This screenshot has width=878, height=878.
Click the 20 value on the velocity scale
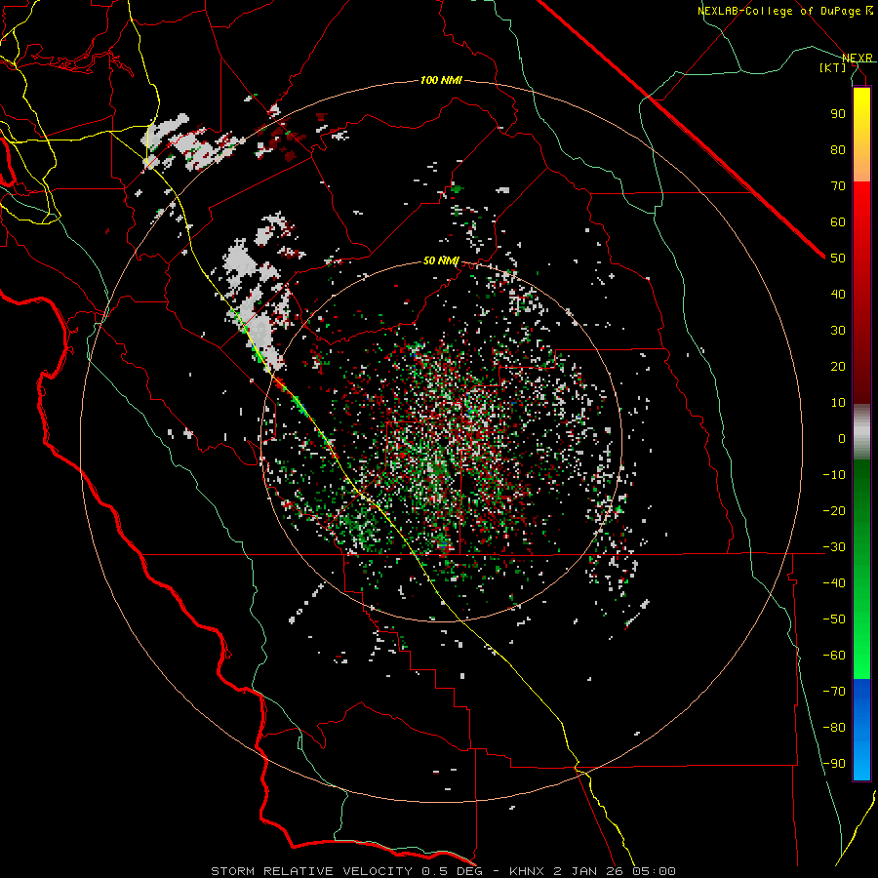click(x=838, y=367)
